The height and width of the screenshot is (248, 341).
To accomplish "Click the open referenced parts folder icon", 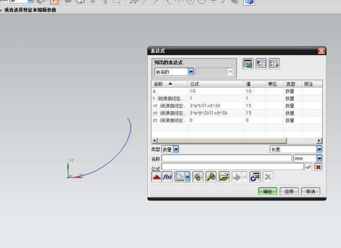I will pyautogui.click(x=224, y=177).
